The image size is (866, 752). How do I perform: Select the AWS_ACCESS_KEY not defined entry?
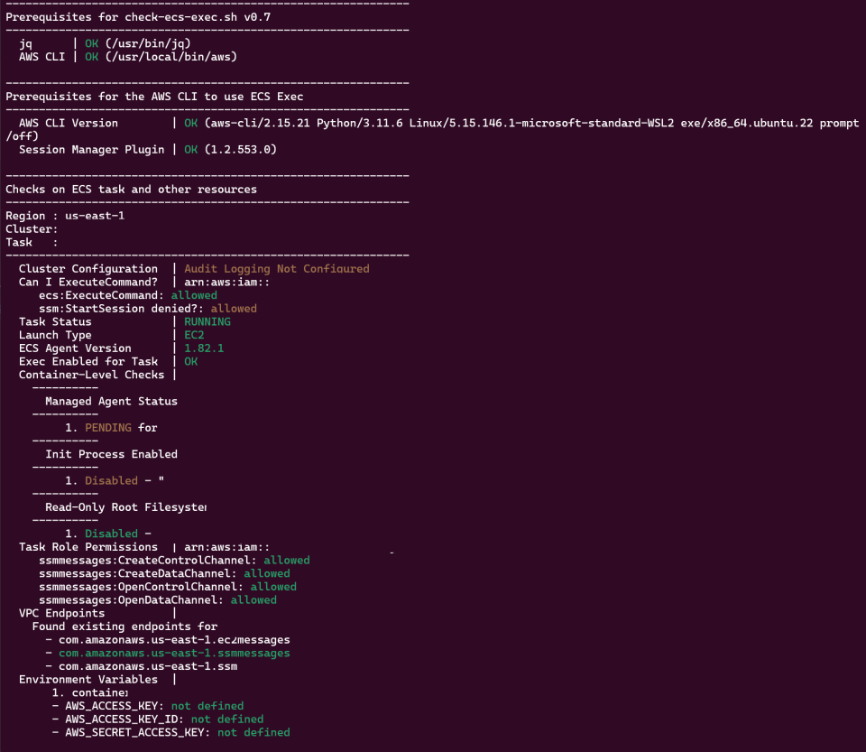pyautogui.click(x=153, y=705)
